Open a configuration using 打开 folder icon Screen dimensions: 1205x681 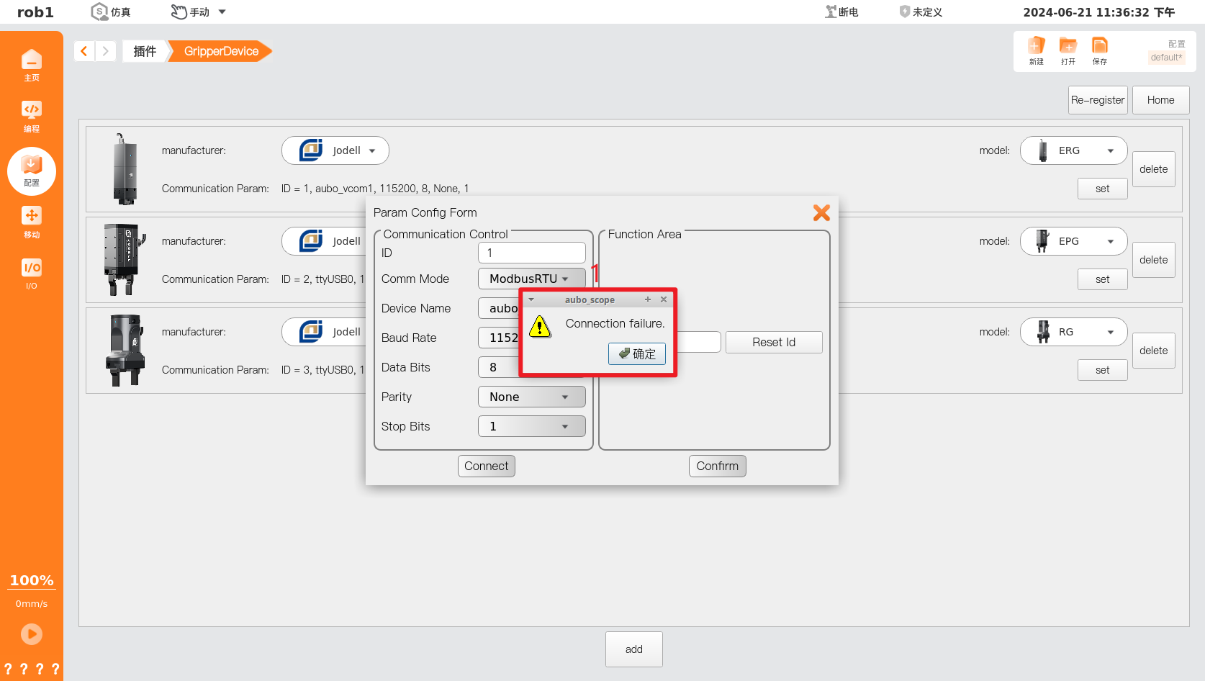[1068, 50]
